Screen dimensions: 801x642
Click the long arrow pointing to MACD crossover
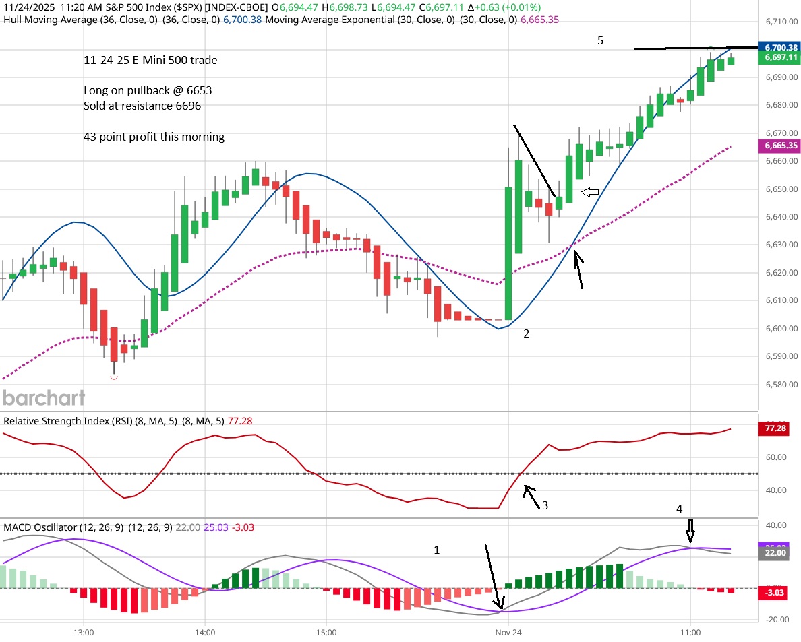492,577
